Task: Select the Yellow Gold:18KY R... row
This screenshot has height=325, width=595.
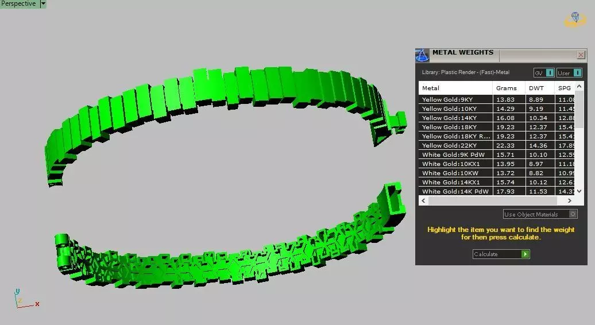Action: pos(497,136)
